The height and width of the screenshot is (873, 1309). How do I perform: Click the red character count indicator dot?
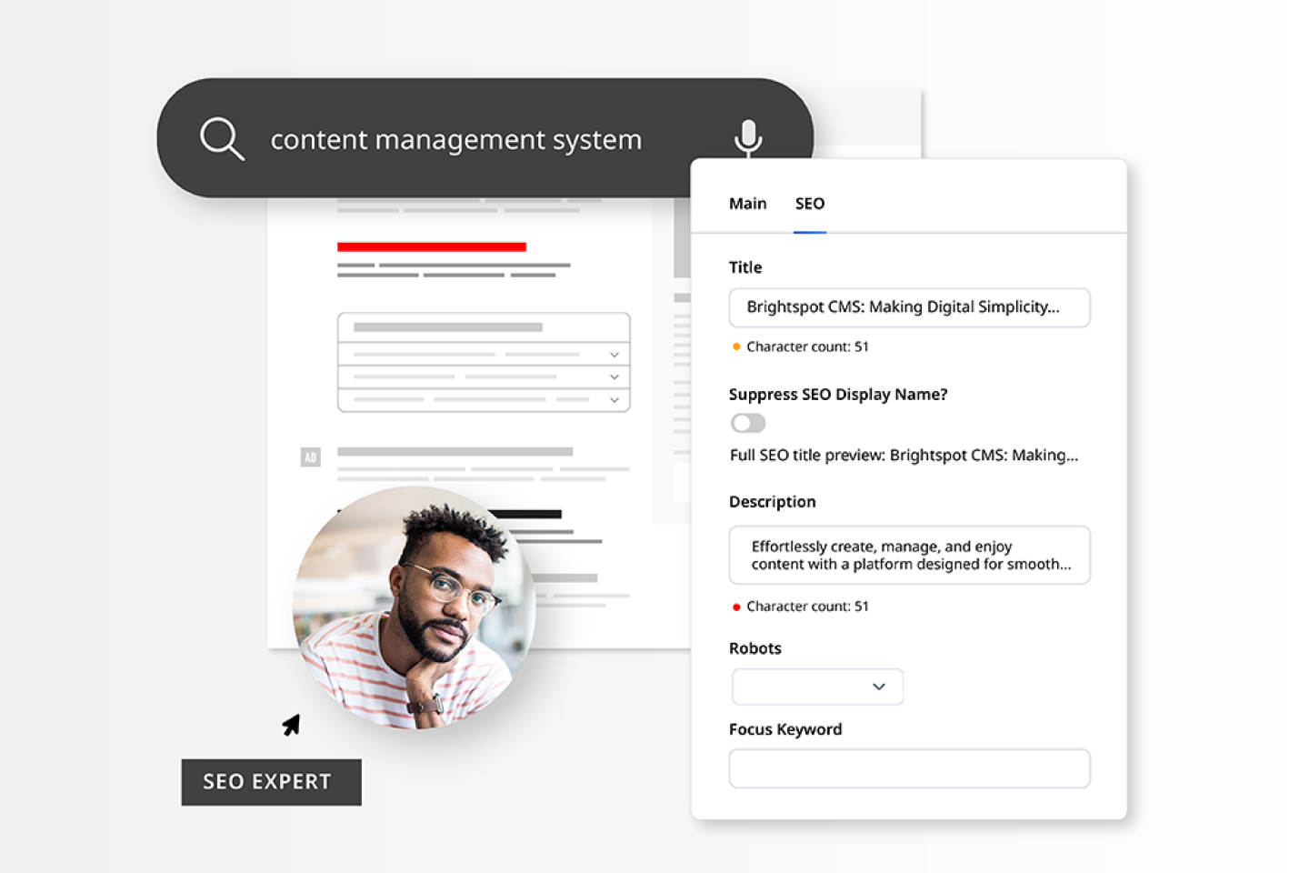coord(735,606)
